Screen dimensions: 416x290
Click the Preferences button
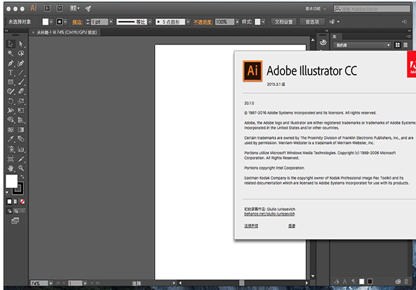point(312,22)
